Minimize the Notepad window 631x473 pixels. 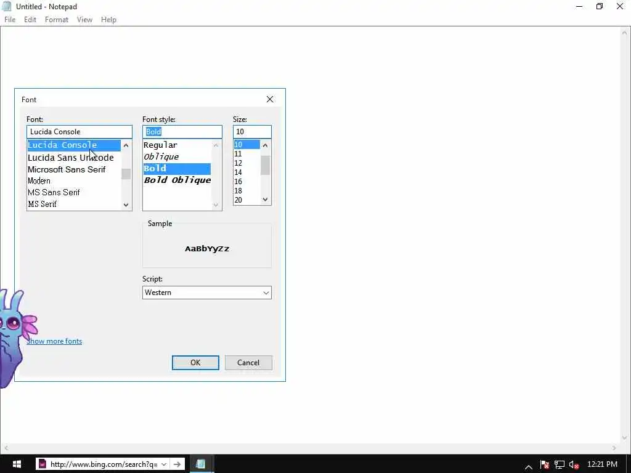click(579, 6)
